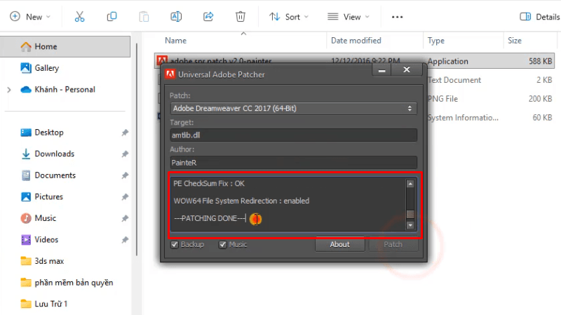Open the See more ellipsis menu
The width and height of the screenshot is (561, 315).
pos(397,16)
